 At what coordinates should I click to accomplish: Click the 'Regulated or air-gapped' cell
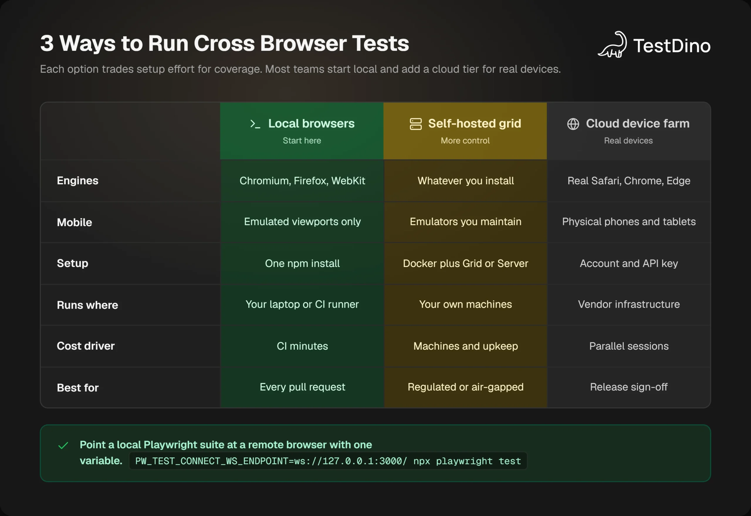click(466, 387)
